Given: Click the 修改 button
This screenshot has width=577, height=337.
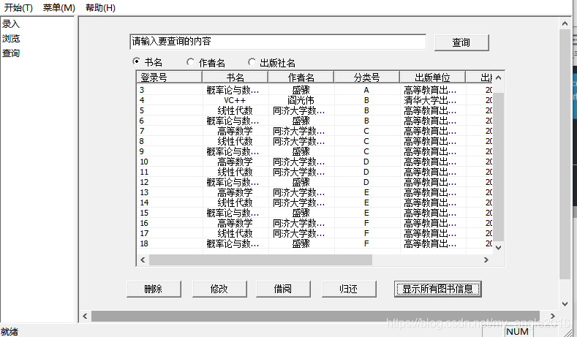Looking at the screenshot, I should pyautogui.click(x=219, y=289).
